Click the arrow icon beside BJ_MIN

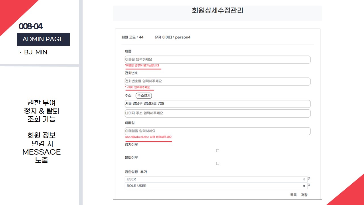(20, 52)
